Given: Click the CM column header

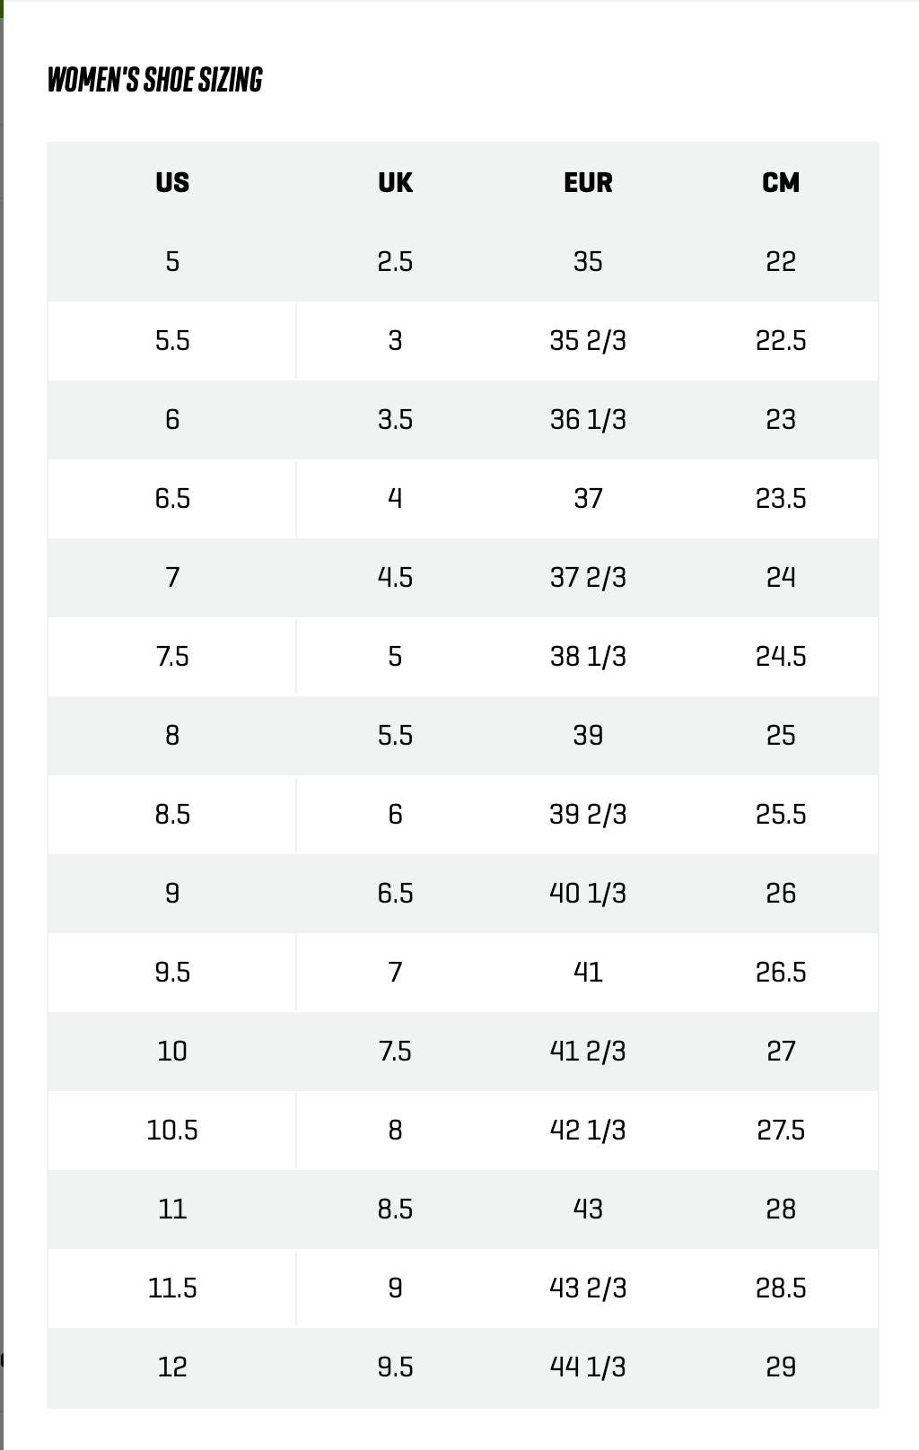Looking at the screenshot, I should tap(781, 182).
